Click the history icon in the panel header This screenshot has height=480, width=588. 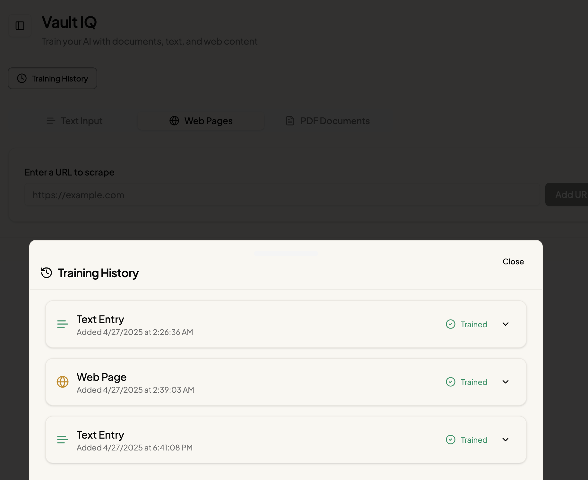47,273
